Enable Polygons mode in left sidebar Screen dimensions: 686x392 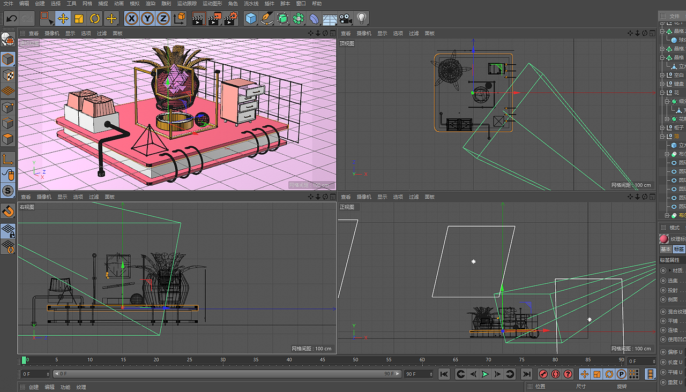click(8, 139)
